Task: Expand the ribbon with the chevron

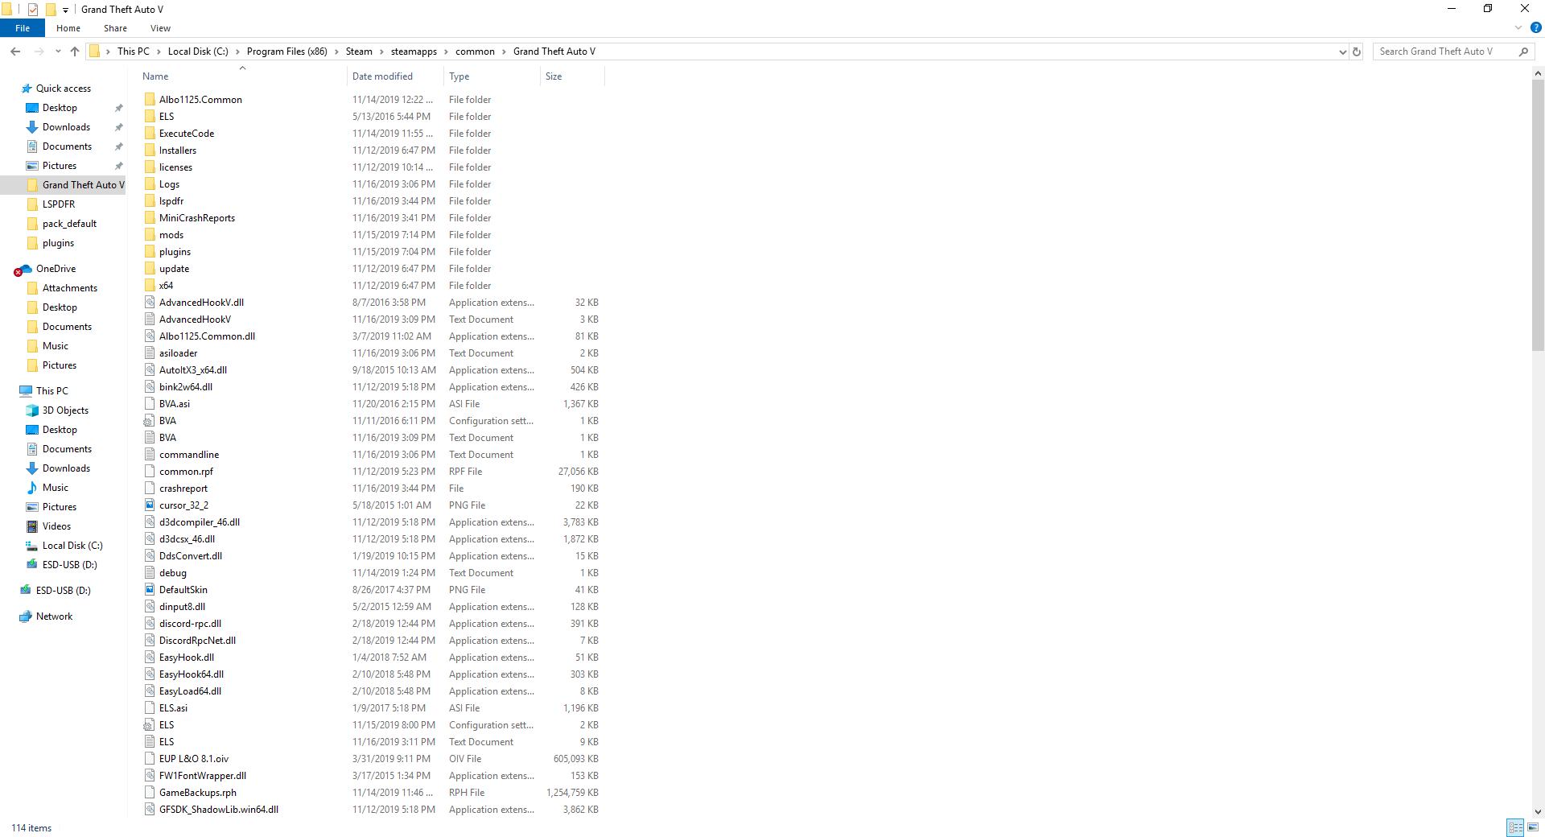Action: point(1518,27)
